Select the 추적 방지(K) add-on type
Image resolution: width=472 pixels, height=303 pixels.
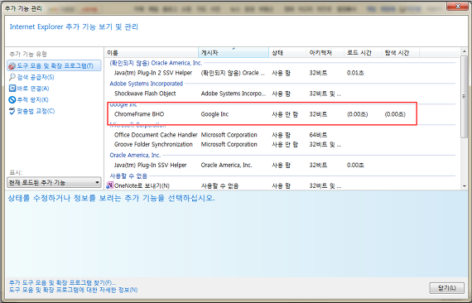32,99
